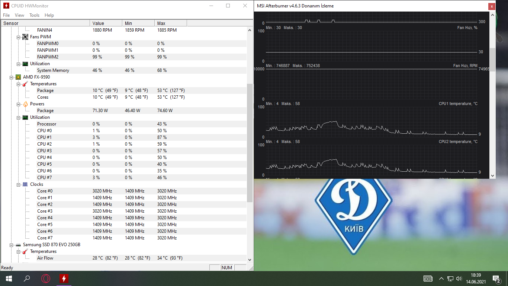The image size is (508, 286).
Task: Collapse the Utilization node containing System Memory
Action: (x=18, y=64)
